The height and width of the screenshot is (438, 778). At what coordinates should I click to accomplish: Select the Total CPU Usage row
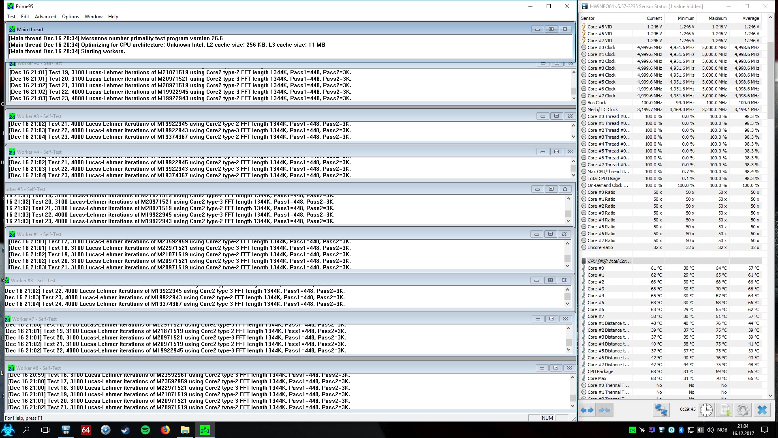[x=671, y=178]
